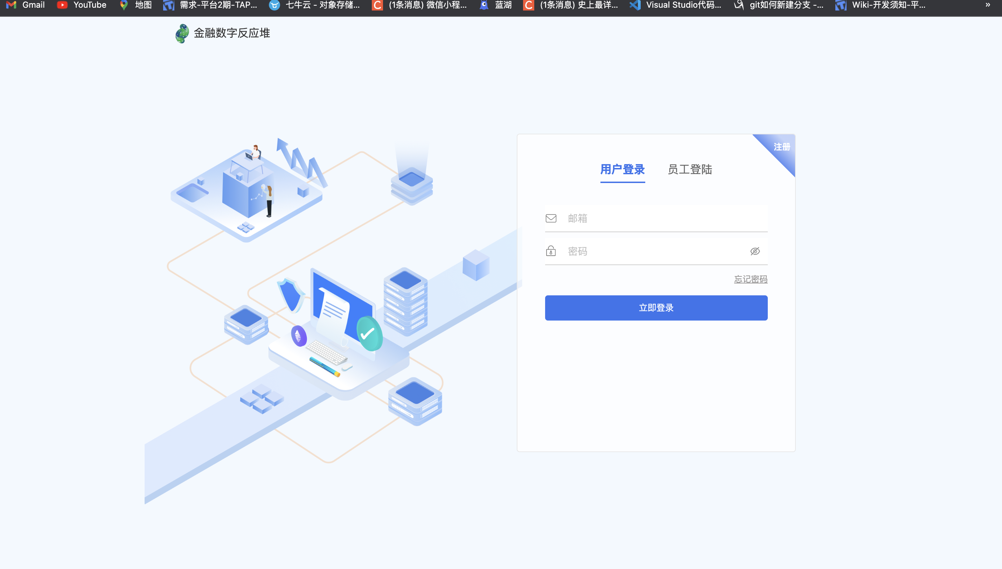This screenshot has width=1002, height=569.
Task: Click the email/envelope icon
Action: pyautogui.click(x=551, y=218)
